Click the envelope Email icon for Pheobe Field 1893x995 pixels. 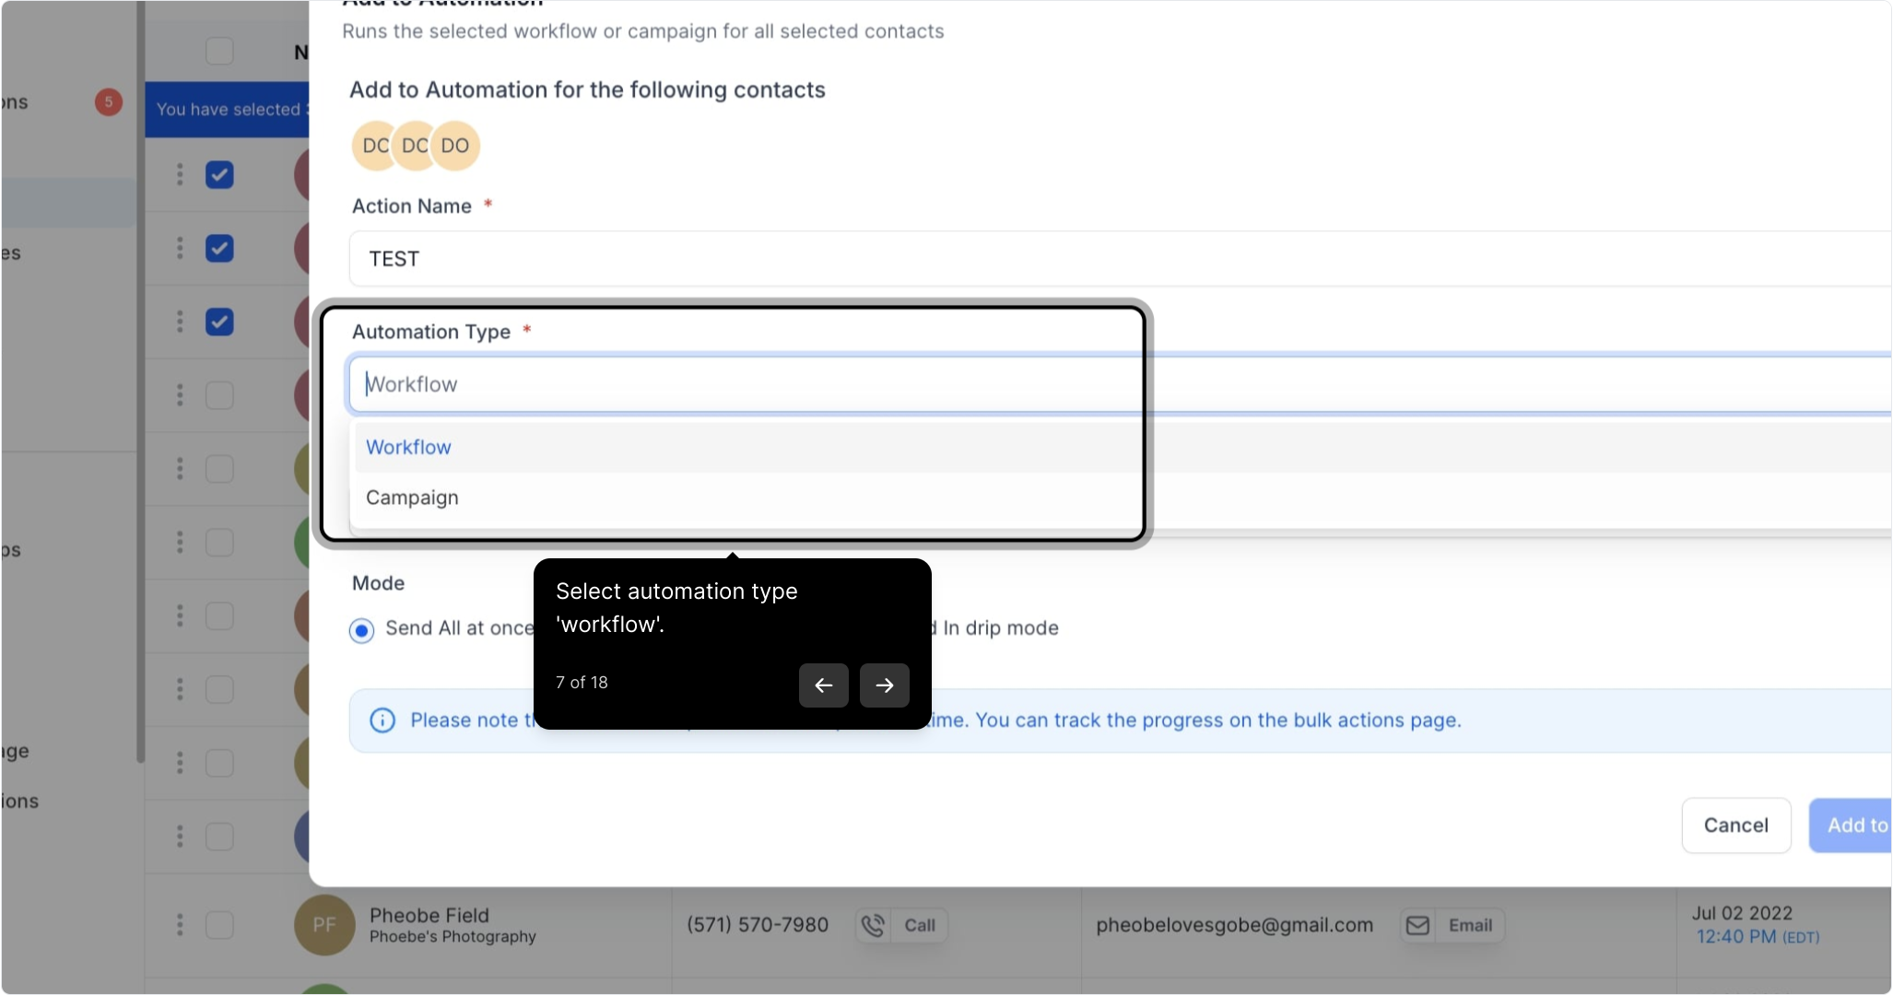(1418, 925)
